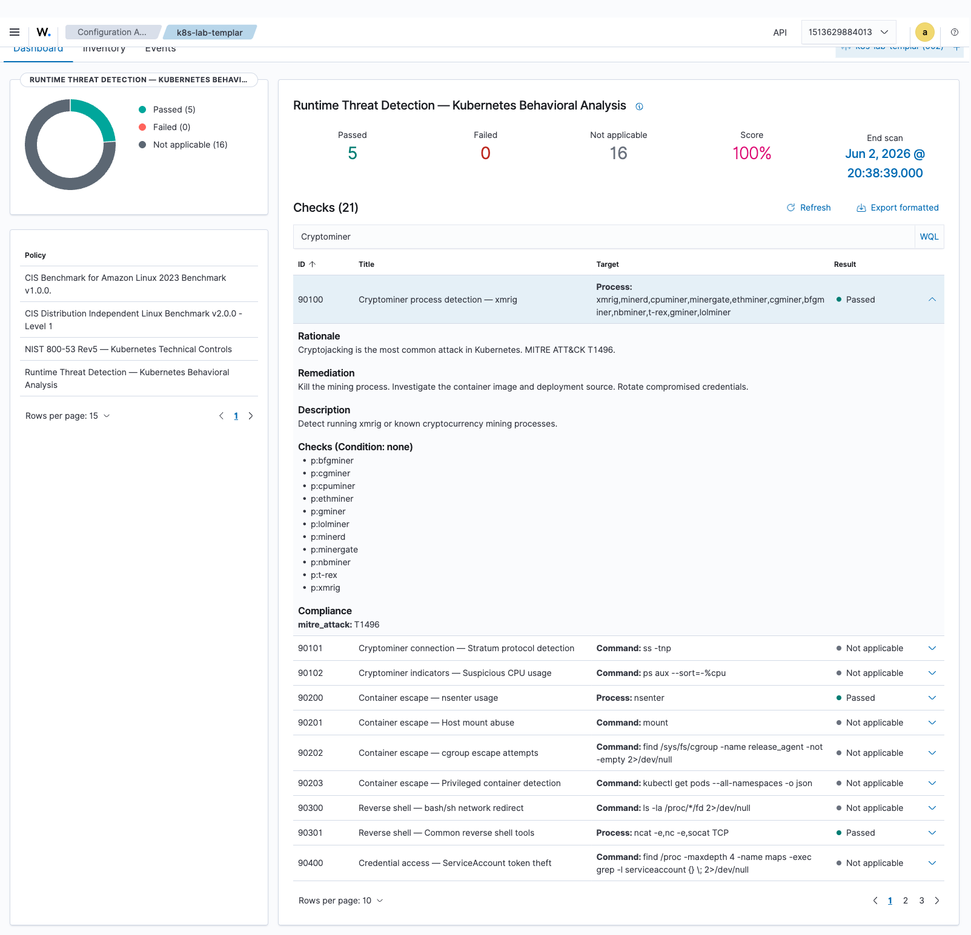Open the user avatar menu
The image size is (971, 935).
925,32
